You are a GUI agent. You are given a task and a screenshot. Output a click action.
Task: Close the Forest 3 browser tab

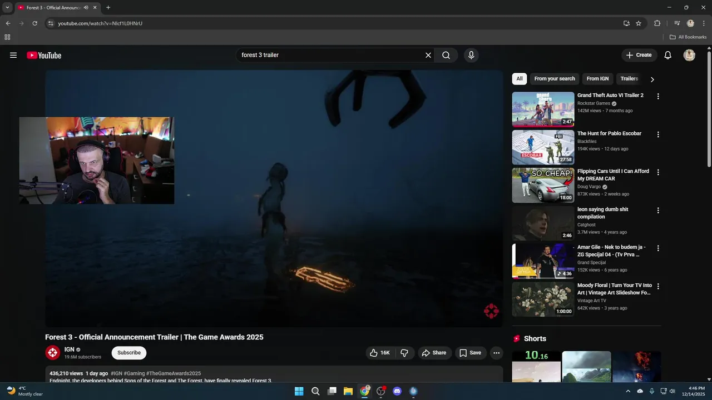95,8
